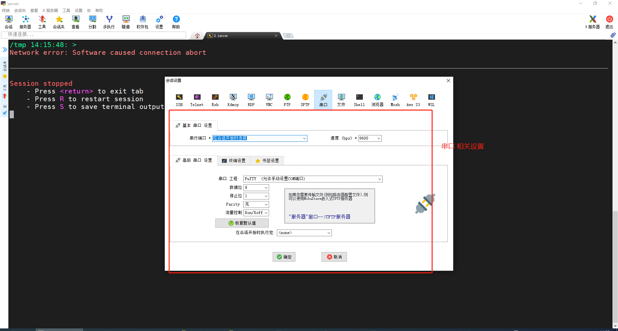Select SSH session type icon
The width and height of the screenshot is (618, 331).
pos(179,100)
